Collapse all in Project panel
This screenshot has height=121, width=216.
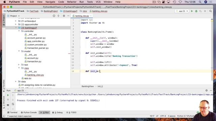coord(58,16)
